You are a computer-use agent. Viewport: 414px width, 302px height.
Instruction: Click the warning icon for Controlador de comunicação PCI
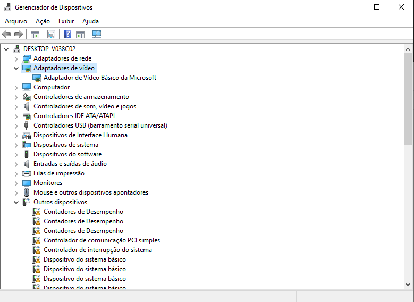pos(37,240)
